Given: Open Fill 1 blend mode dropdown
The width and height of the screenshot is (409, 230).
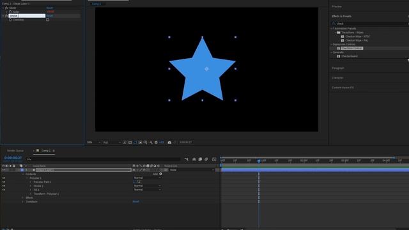Looking at the screenshot, I should [147, 190].
